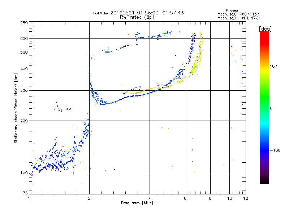Click the colorbar tick label '100'
This screenshot has width=289, height=216.
click(x=273, y=66)
